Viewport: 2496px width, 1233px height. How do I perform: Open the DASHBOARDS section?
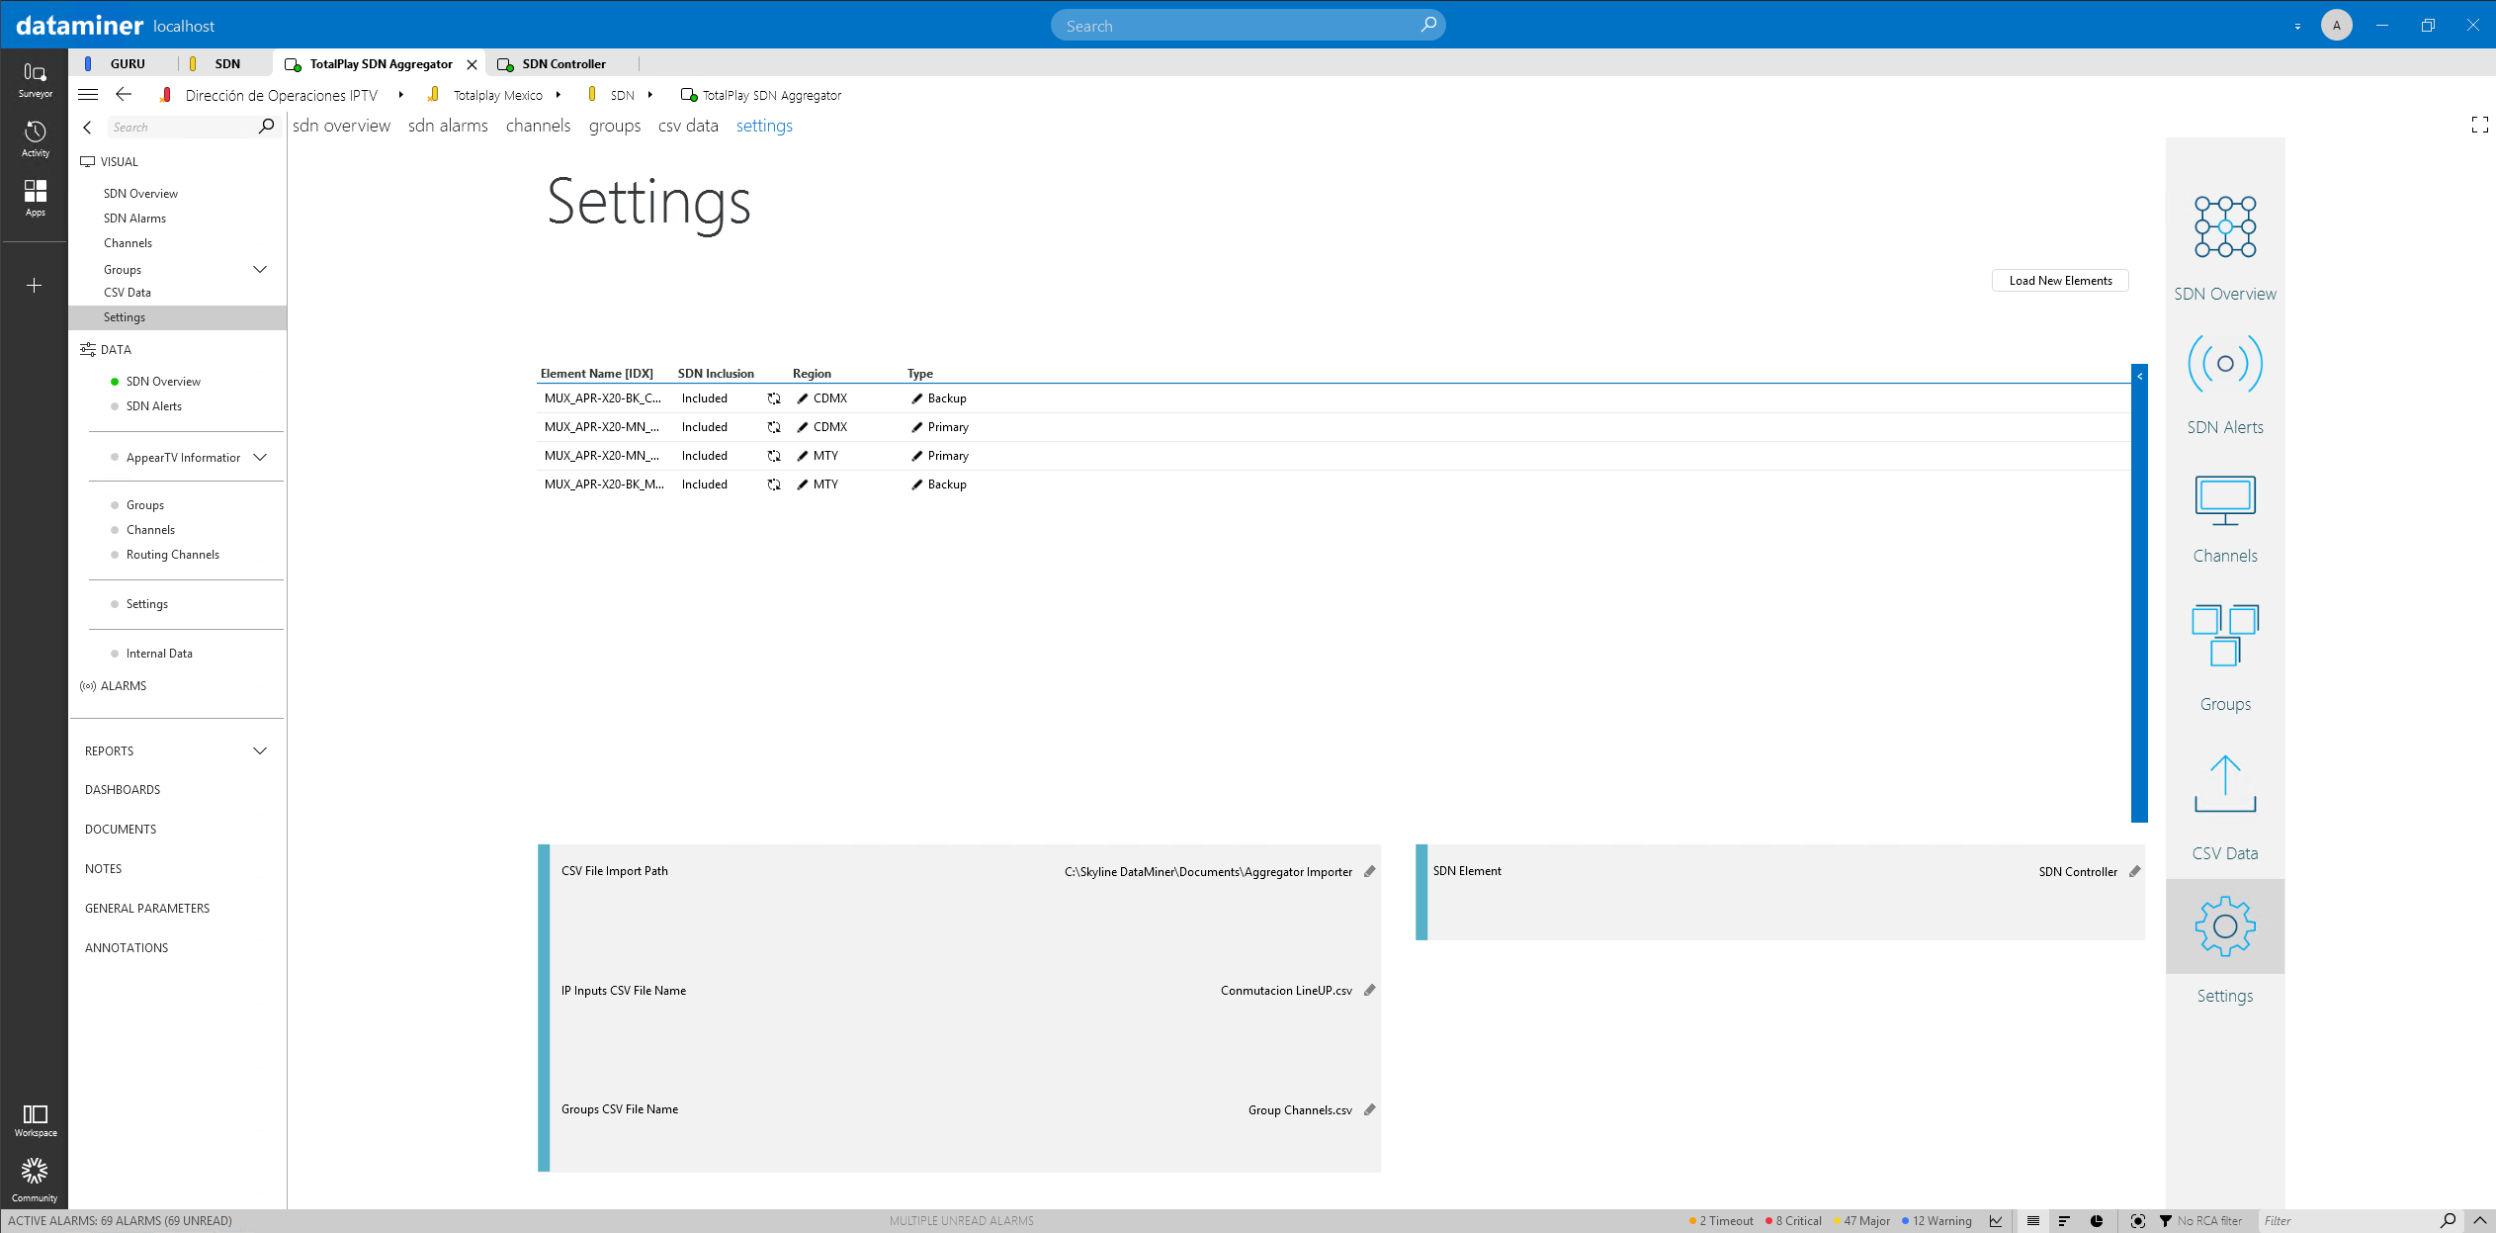coord(123,790)
